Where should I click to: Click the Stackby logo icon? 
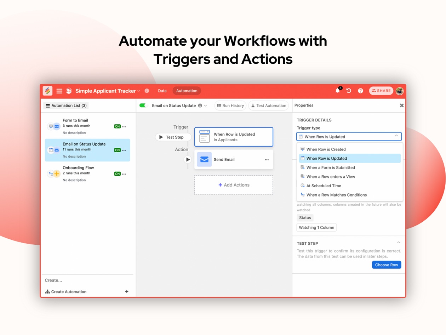tap(47, 91)
